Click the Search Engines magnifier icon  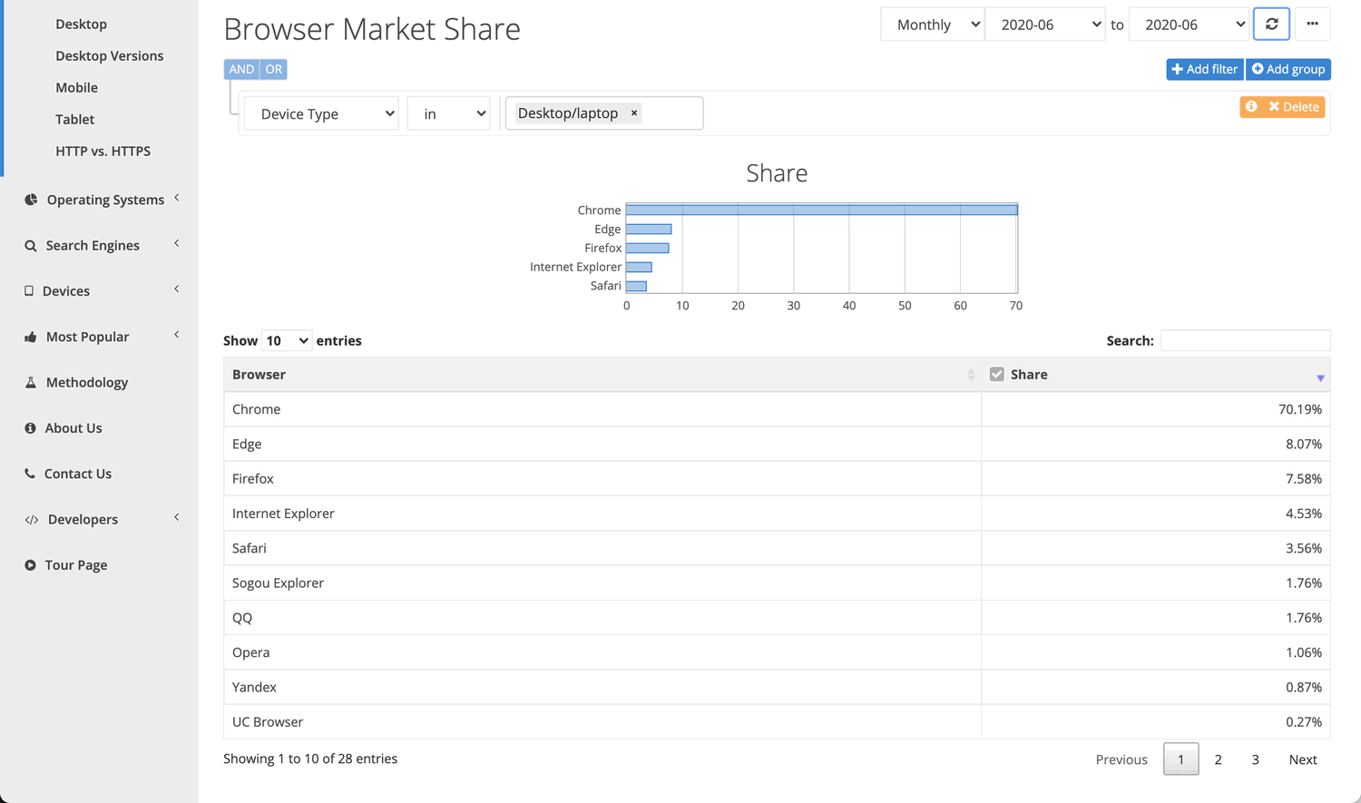(30, 245)
